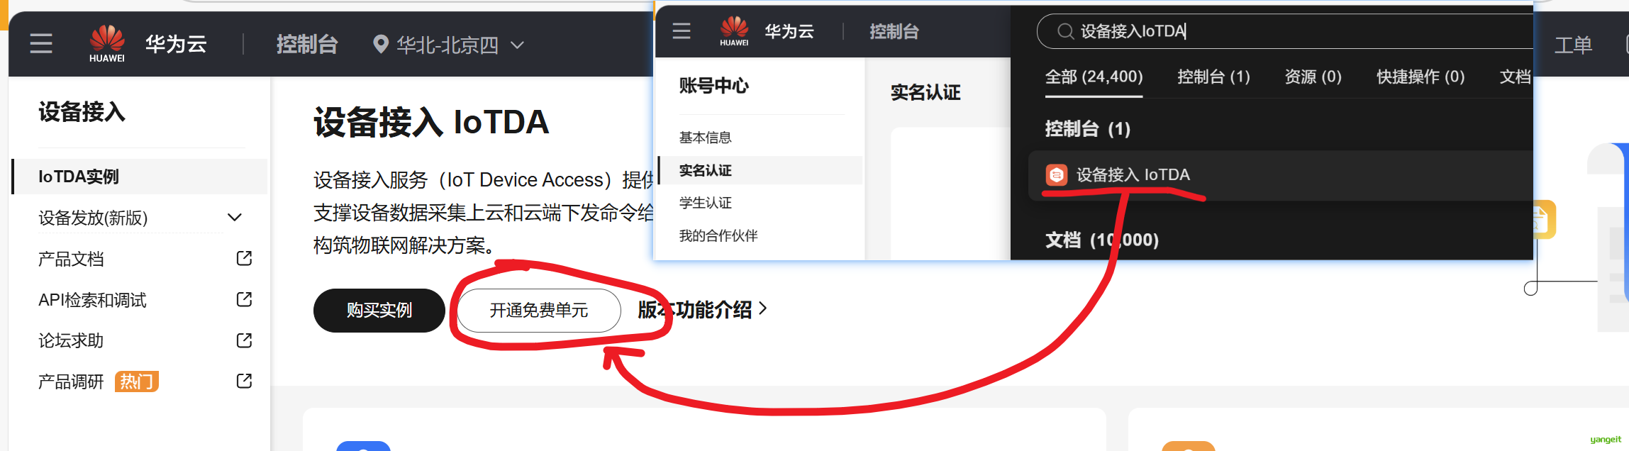Open 论坛求助 external link icon

click(244, 341)
